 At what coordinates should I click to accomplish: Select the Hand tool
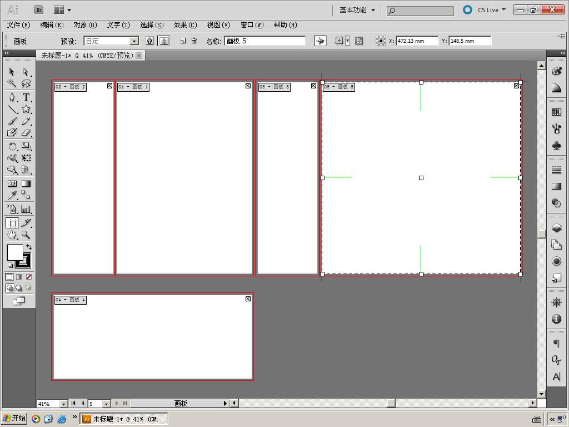point(12,235)
